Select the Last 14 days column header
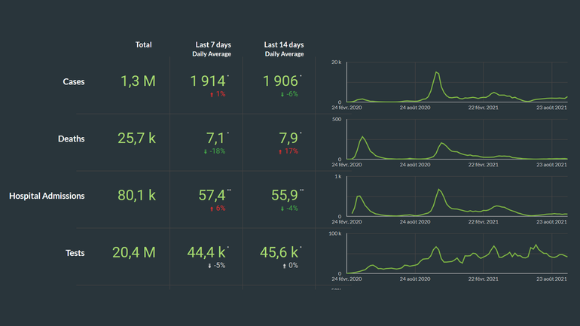The width and height of the screenshot is (580, 326). [283, 45]
